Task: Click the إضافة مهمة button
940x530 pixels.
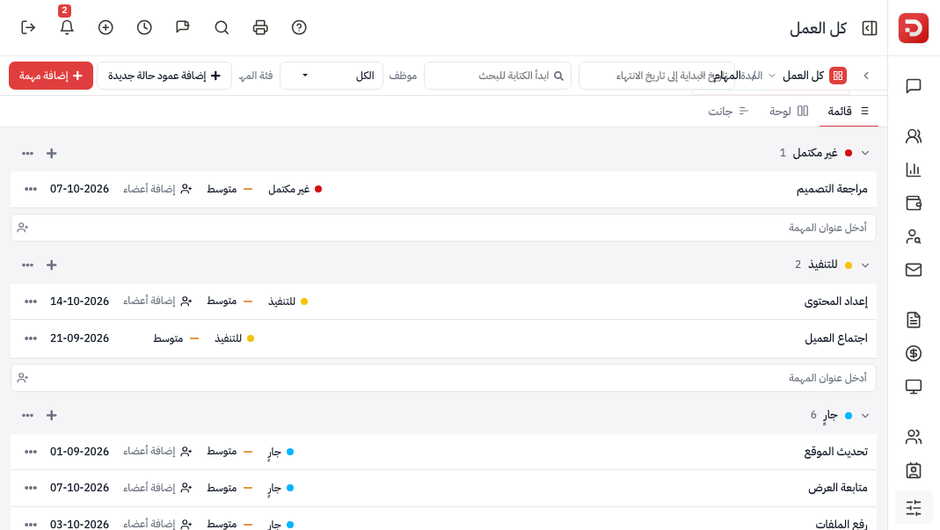Action: [51, 76]
